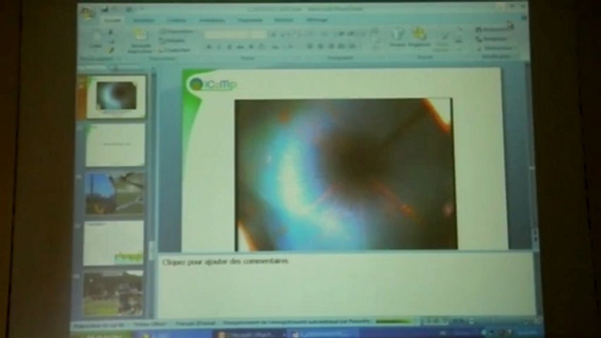Select the slide thumbnail with green text
The width and height of the screenshot is (601, 338).
[114, 243]
